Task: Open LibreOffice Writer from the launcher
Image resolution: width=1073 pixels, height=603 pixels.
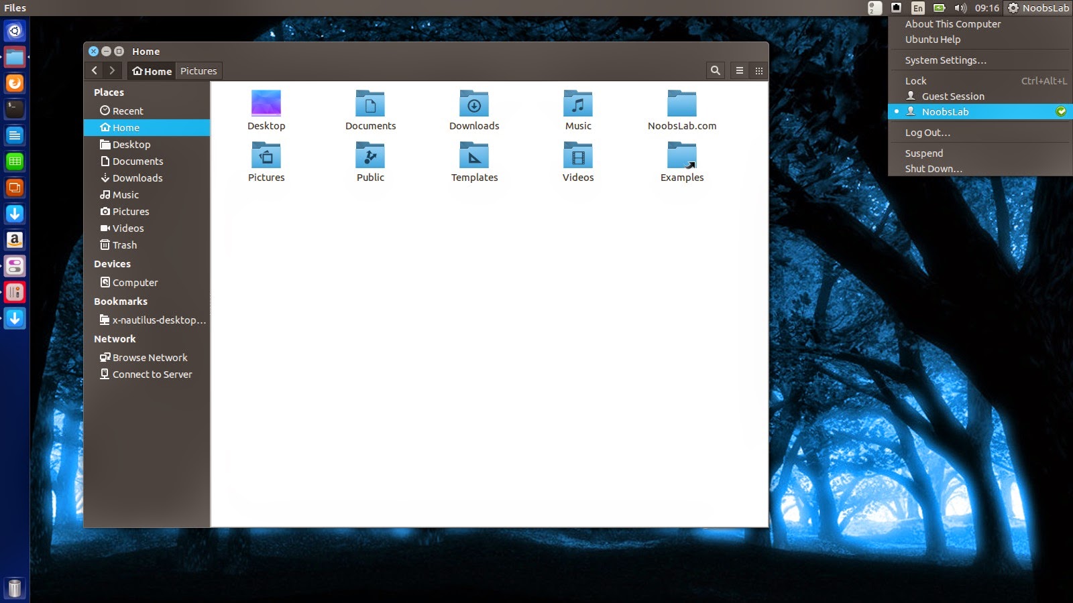Action: tap(15, 135)
